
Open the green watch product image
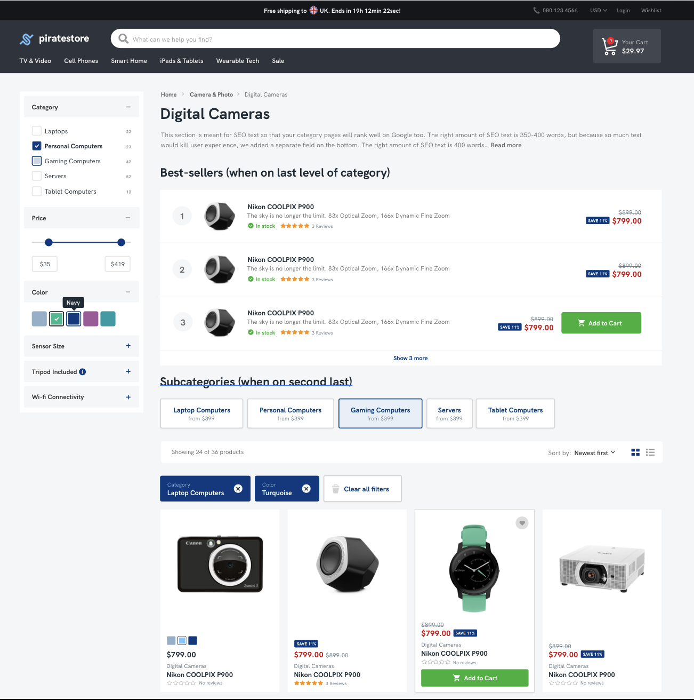tap(474, 569)
